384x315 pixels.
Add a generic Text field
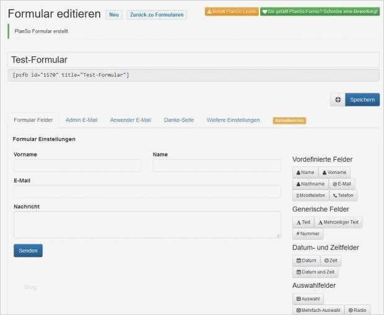click(x=303, y=222)
